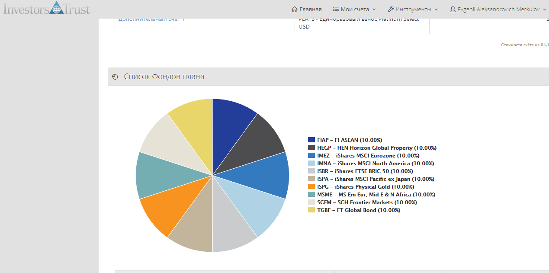Click the legend label 'FIAP – FI ASEAN (10.00%)'
This screenshot has height=273, width=549.
pyautogui.click(x=350, y=140)
